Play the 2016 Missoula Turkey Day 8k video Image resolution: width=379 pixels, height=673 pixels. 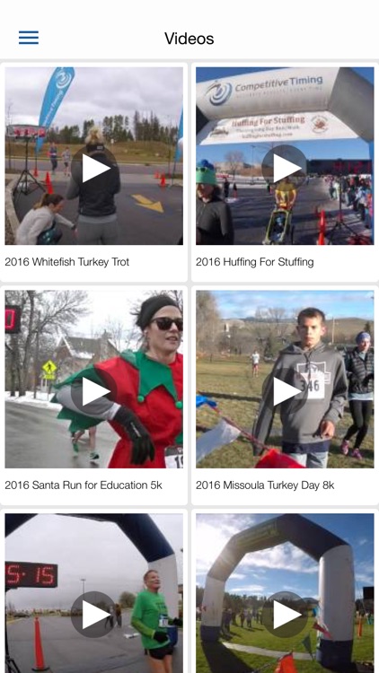pyautogui.click(x=285, y=391)
